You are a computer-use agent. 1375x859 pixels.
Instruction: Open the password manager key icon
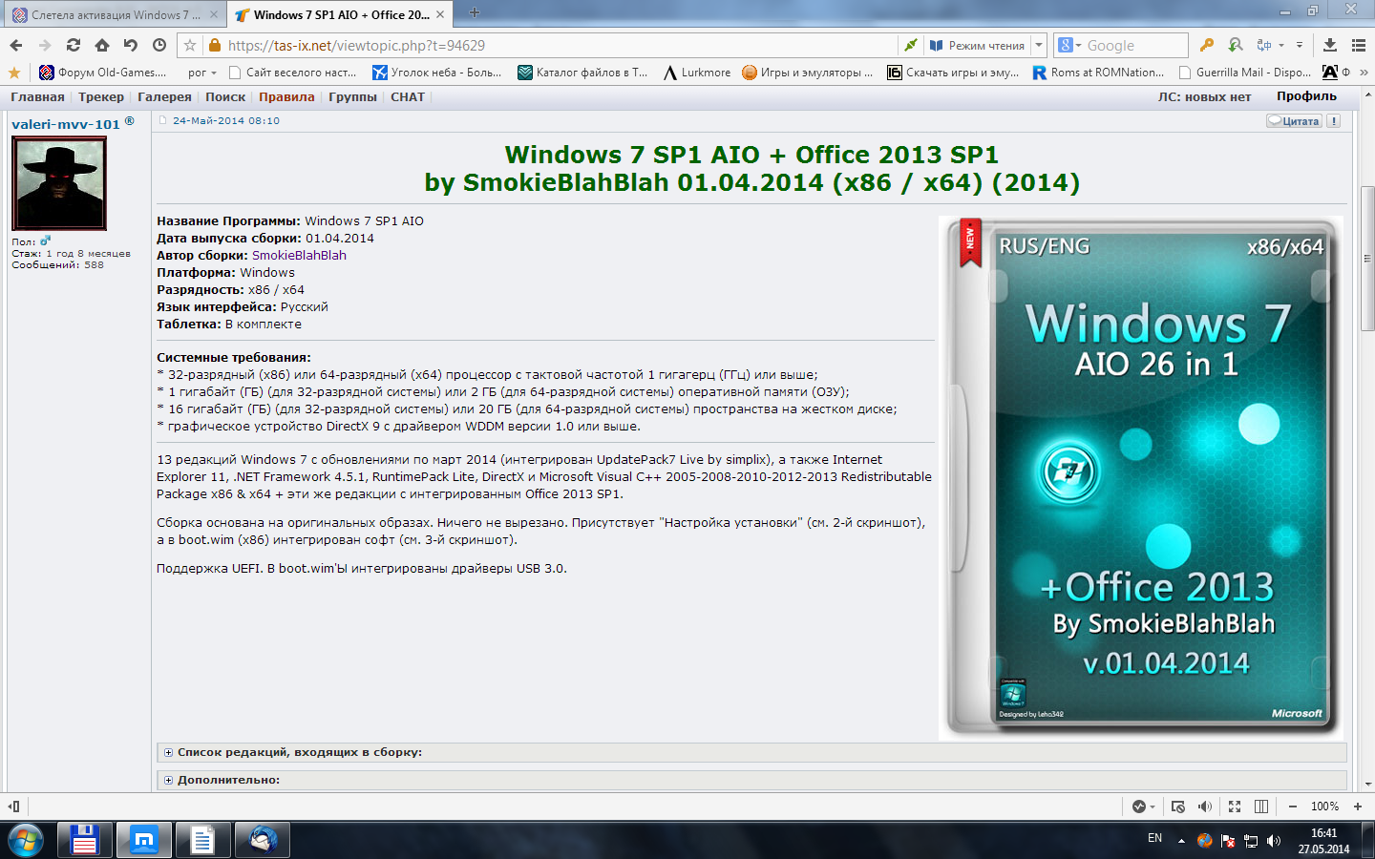point(1207,45)
